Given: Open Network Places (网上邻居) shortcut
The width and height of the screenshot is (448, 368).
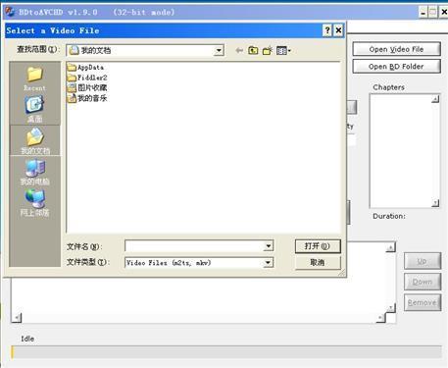Looking at the screenshot, I should [x=34, y=203].
